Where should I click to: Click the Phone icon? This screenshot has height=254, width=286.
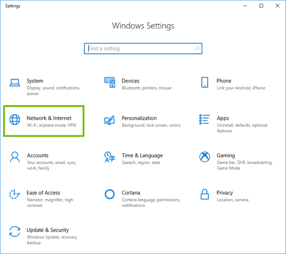(x=204, y=82)
